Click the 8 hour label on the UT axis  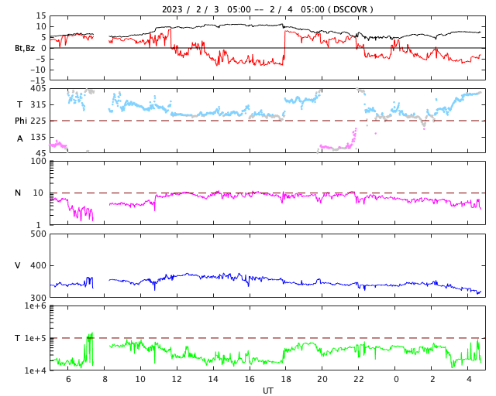(105, 379)
